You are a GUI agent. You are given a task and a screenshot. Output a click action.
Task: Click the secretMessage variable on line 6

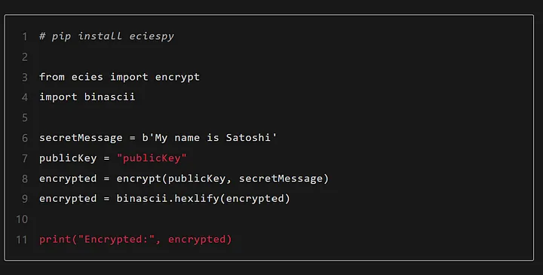81,138
